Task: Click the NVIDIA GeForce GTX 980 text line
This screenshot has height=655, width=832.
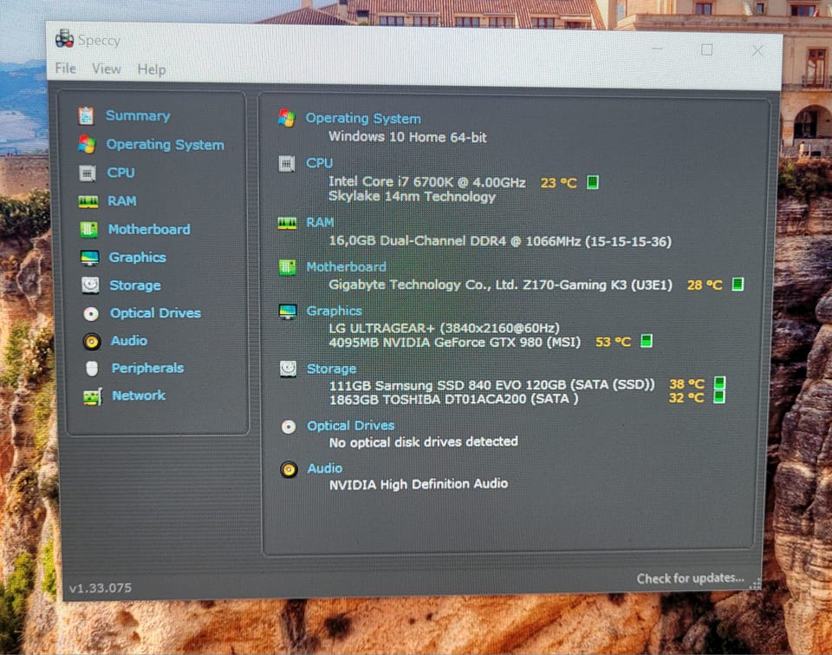Action: (455, 342)
